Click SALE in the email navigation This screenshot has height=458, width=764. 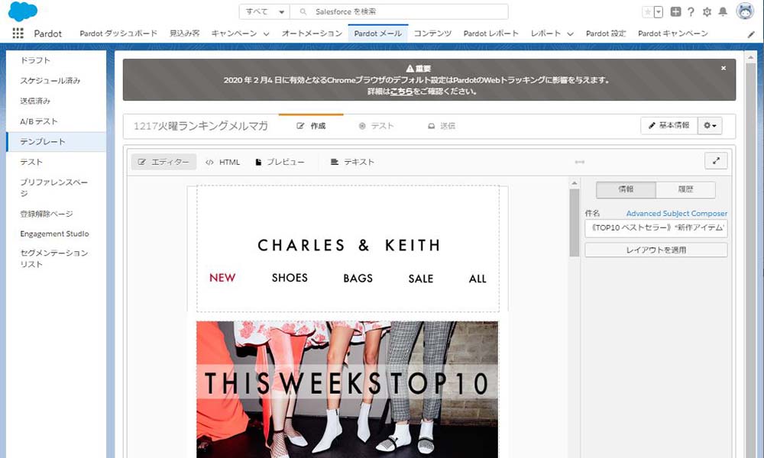point(421,279)
